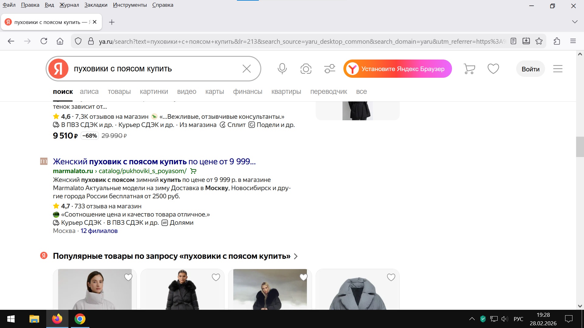The image size is (584, 328).
Task: Open favorites heart icon in header
Action: (x=493, y=69)
